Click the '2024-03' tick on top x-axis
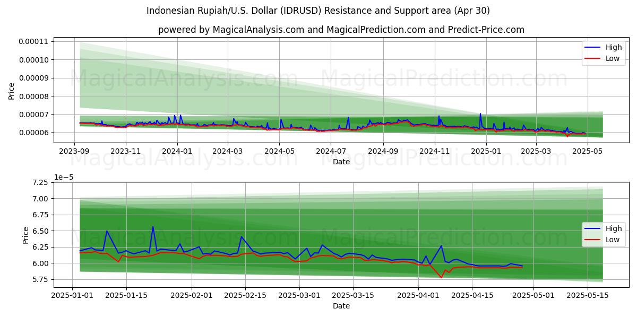Image resolution: width=637 pixels, height=318 pixels. pyautogui.click(x=228, y=151)
